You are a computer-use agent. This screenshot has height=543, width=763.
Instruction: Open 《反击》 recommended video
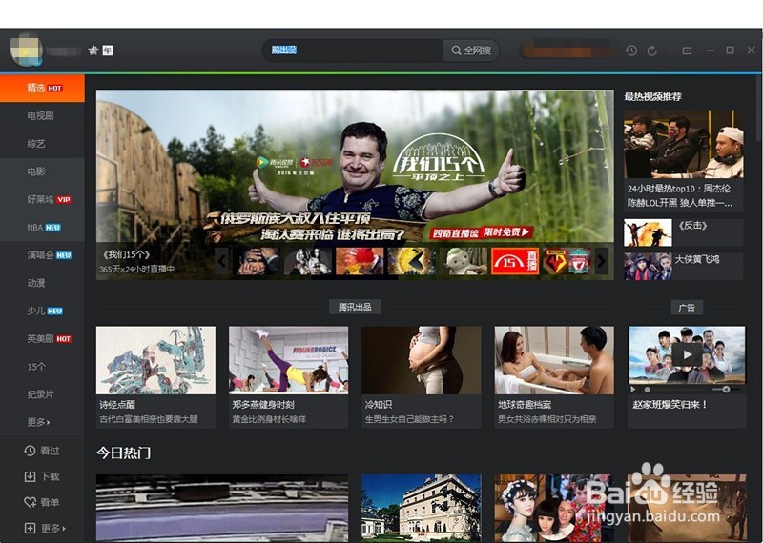pos(683,232)
